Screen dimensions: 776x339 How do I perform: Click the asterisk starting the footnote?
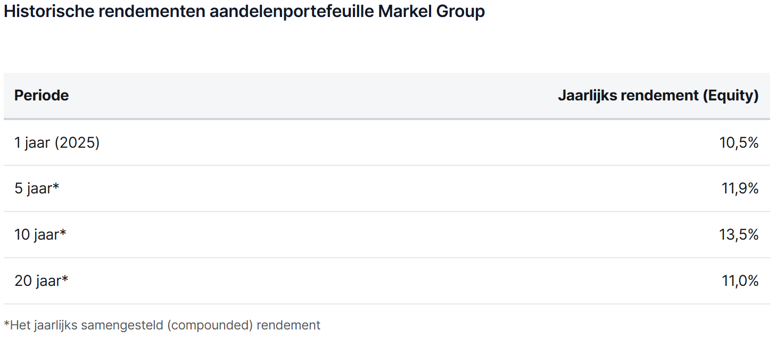pyautogui.click(x=7, y=324)
